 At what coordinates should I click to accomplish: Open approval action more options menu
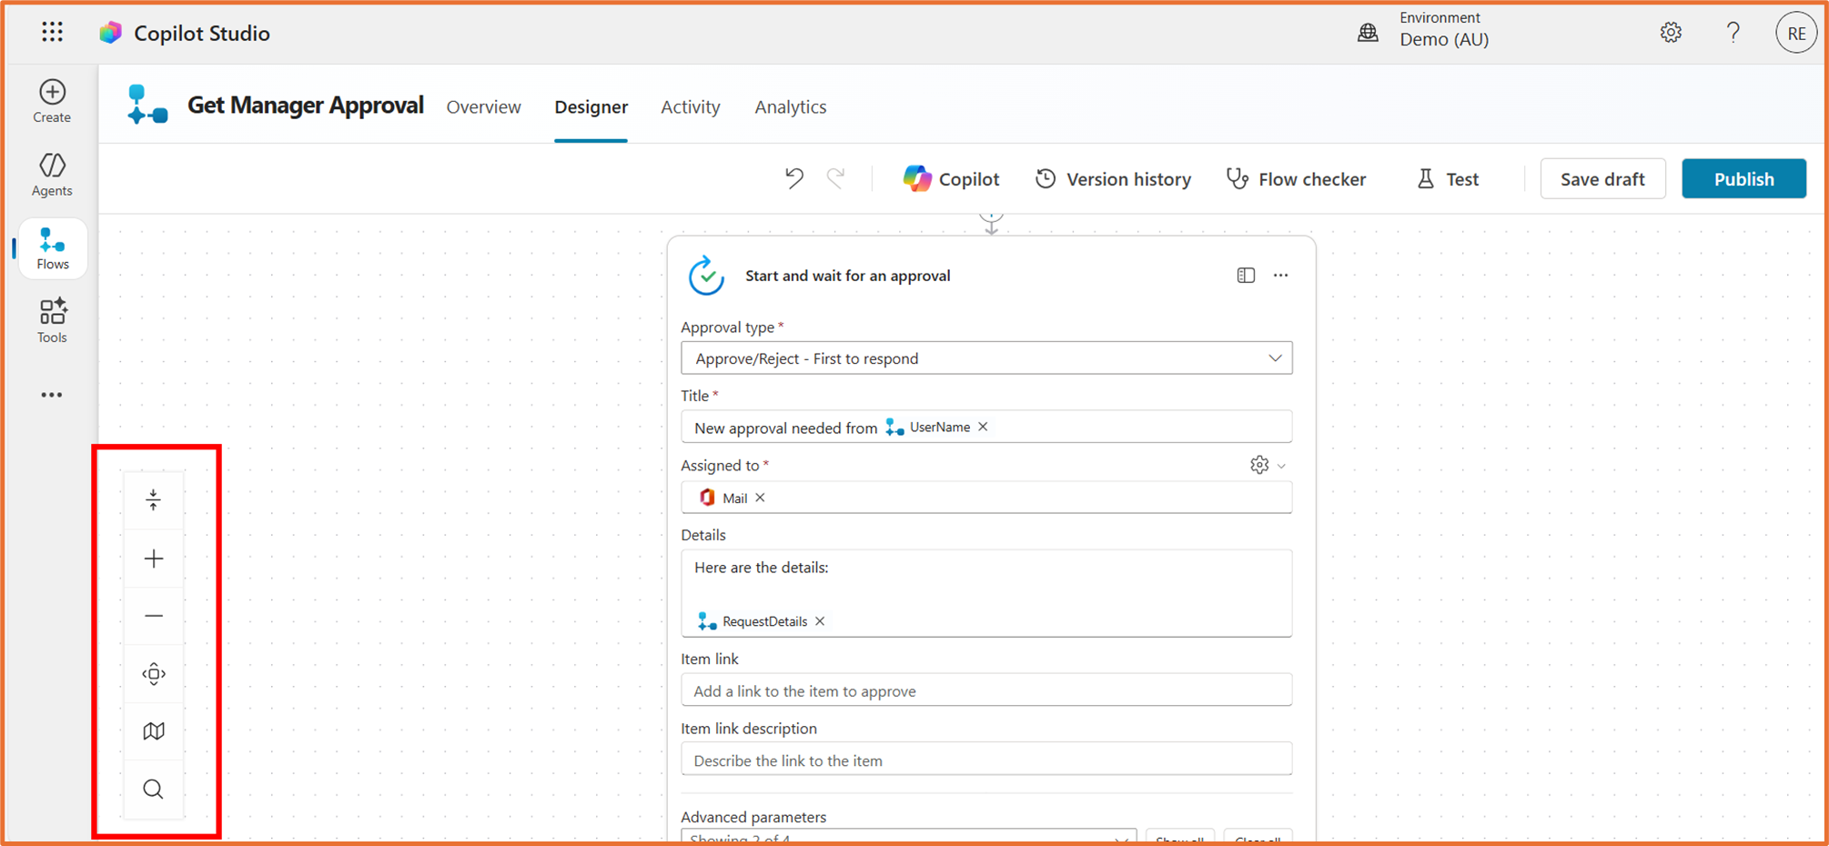(x=1280, y=276)
